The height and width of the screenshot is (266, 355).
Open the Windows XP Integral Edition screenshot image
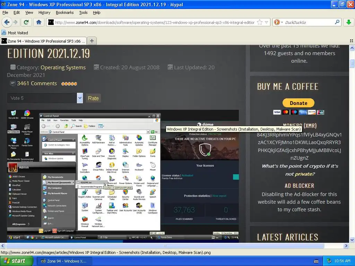[123, 176]
